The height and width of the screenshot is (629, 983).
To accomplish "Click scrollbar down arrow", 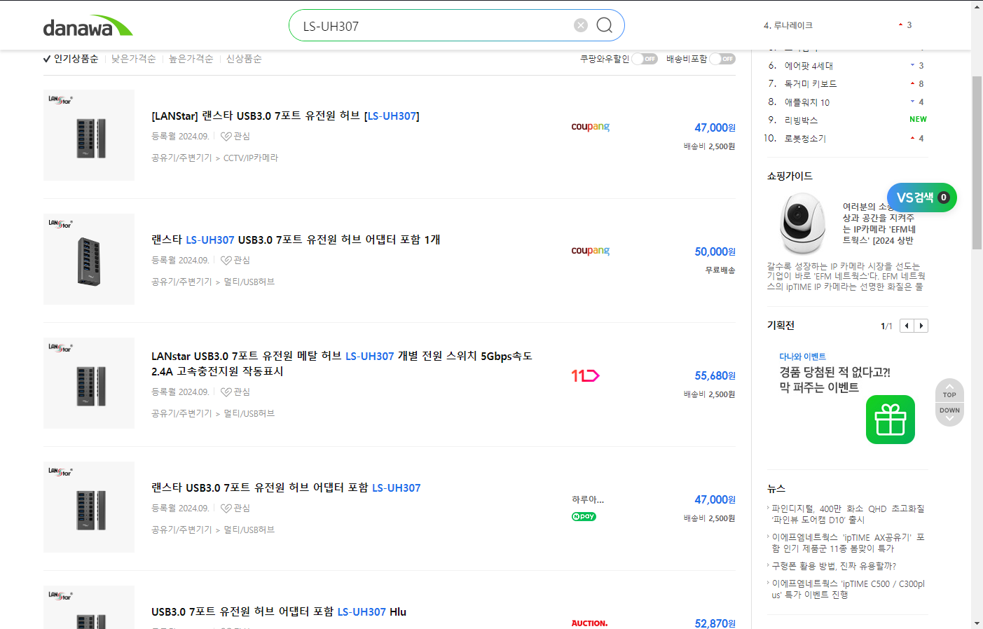I will tap(977, 623).
